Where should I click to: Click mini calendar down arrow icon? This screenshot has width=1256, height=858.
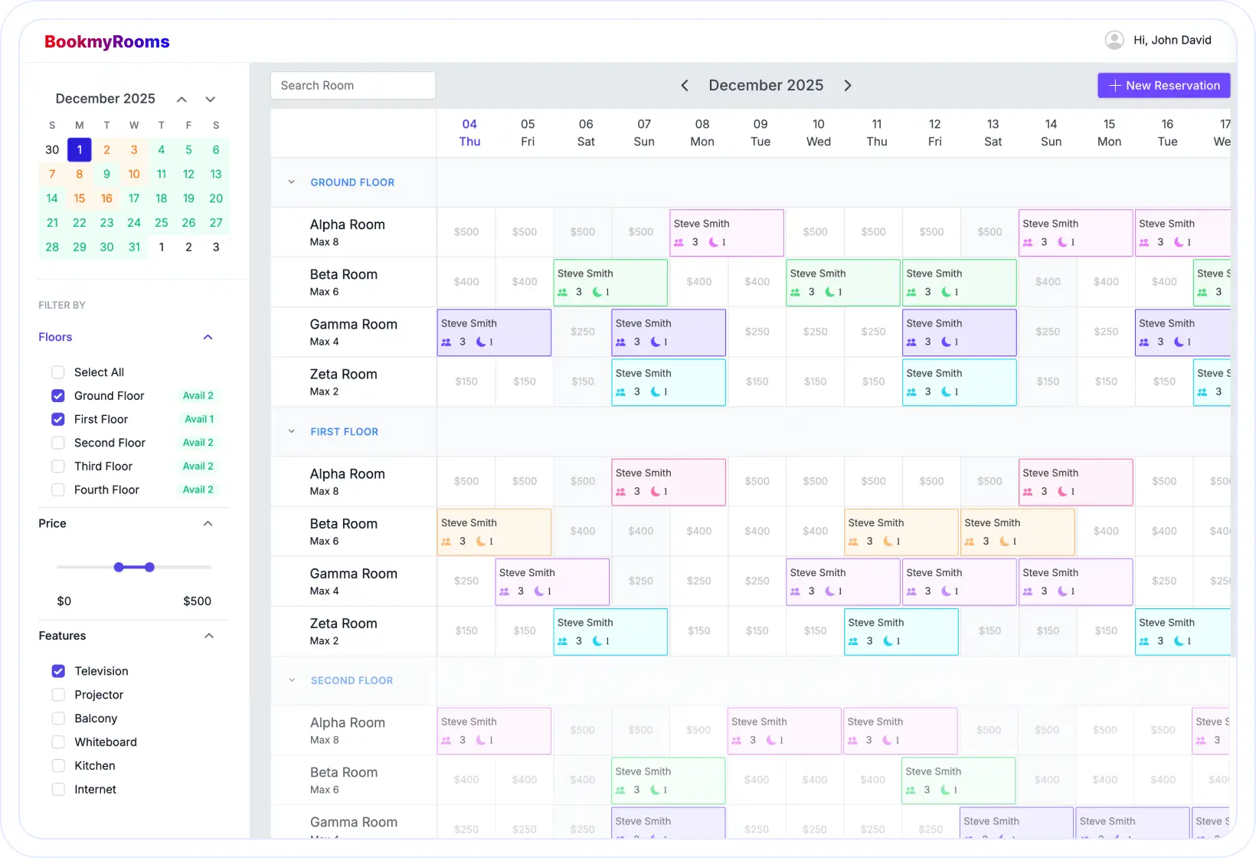click(210, 100)
